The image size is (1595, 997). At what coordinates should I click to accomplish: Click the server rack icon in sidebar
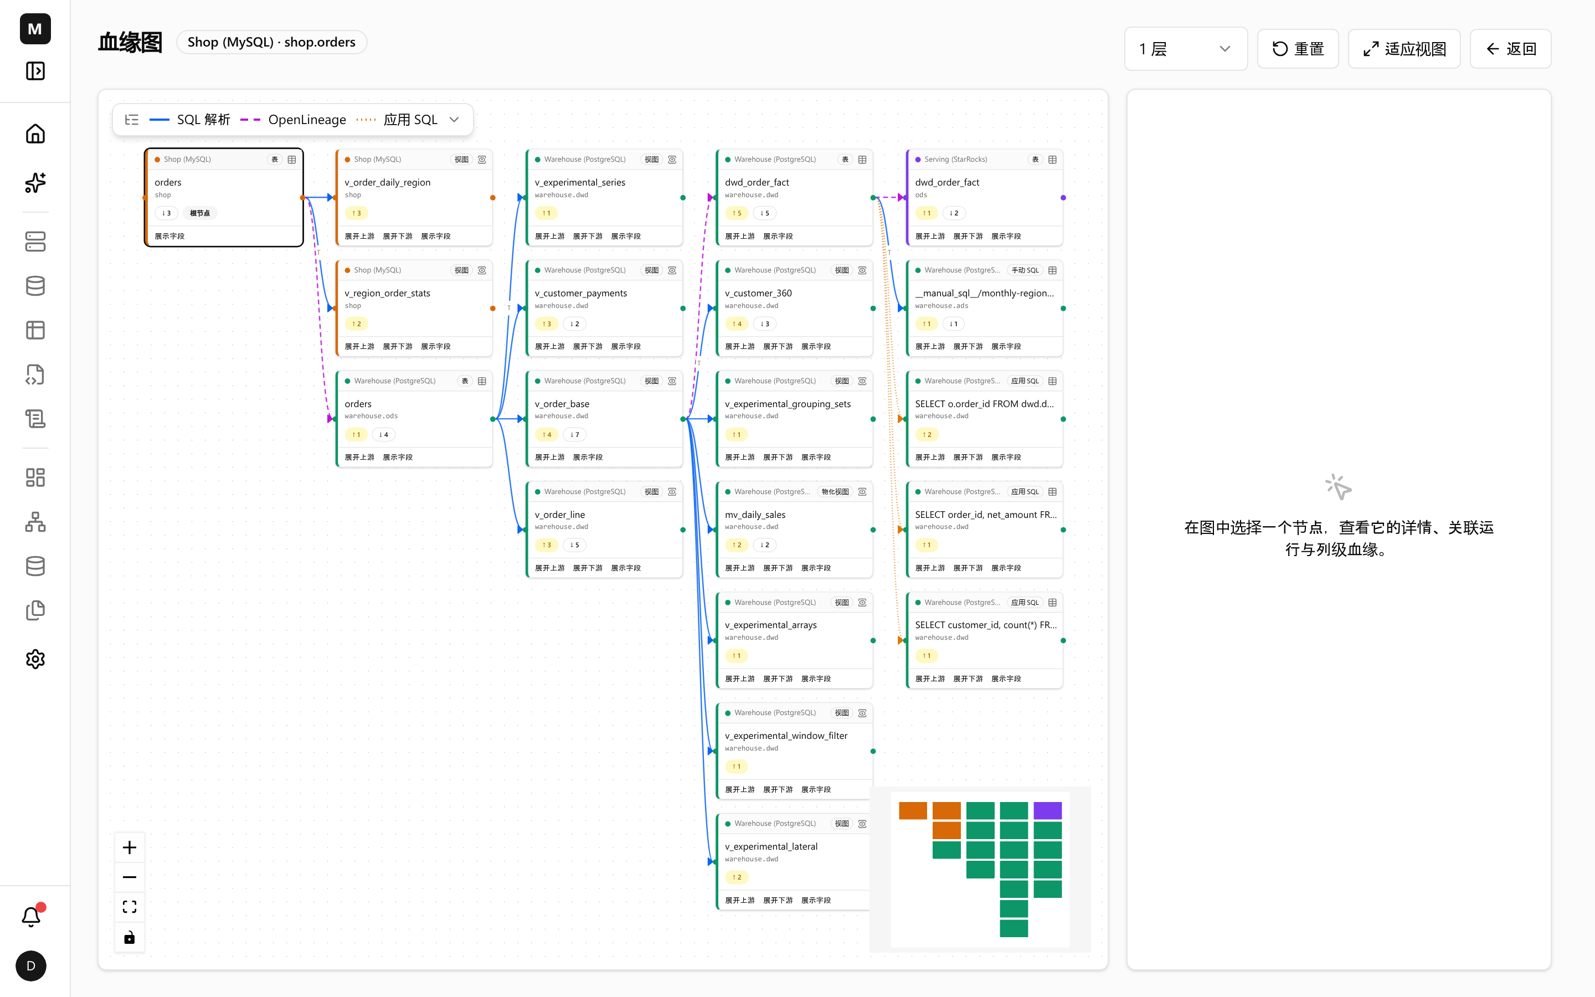35,241
